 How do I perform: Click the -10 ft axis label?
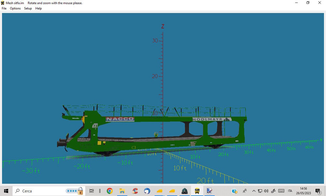(x=125, y=162)
